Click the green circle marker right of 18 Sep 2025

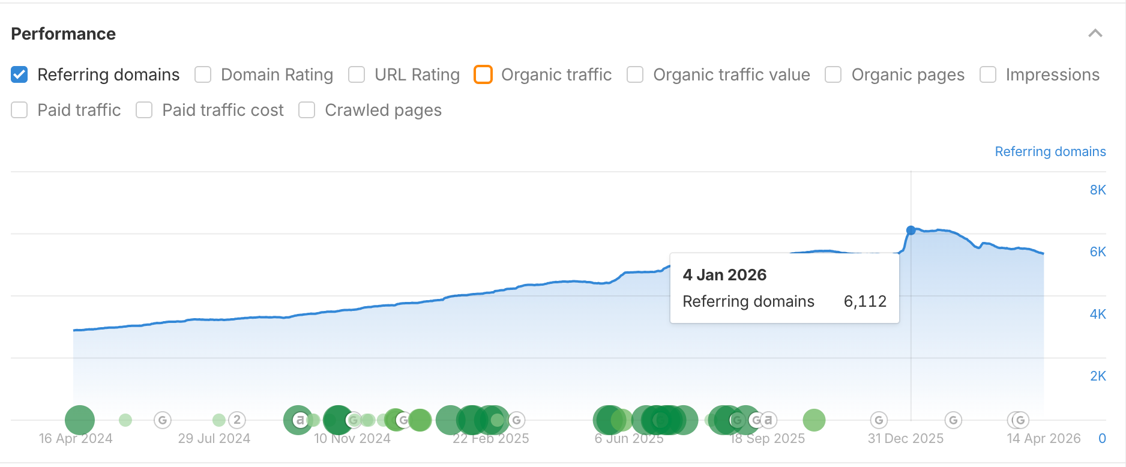point(814,420)
